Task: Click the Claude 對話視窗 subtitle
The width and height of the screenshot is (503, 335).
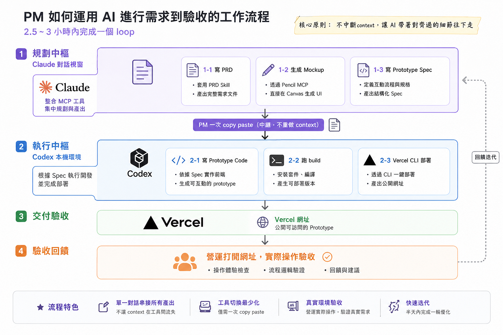Action: 58,65
